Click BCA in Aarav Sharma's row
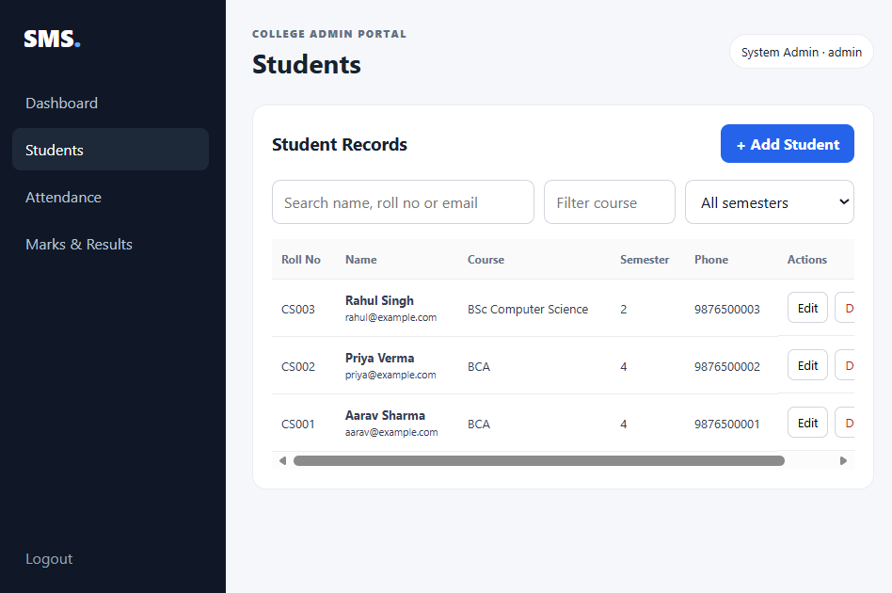This screenshot has width=892, height=593. click(479, 424)
